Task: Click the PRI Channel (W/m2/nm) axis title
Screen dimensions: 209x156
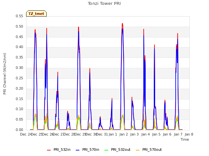Action: click(5, 74)
